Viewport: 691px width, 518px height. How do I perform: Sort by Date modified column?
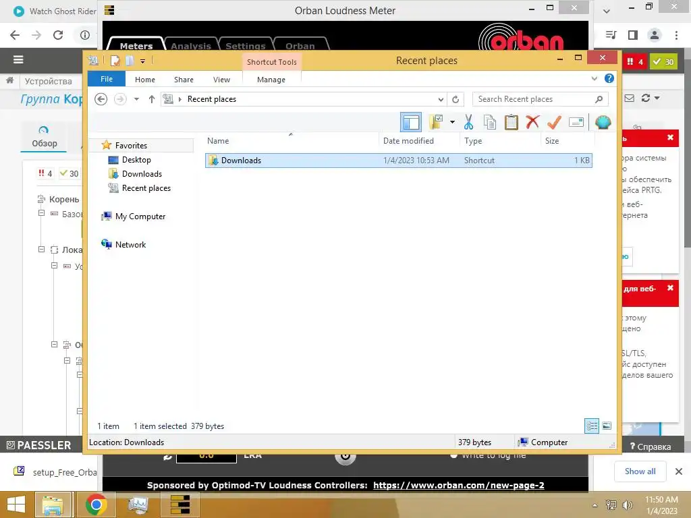click(x=418, y=140)
